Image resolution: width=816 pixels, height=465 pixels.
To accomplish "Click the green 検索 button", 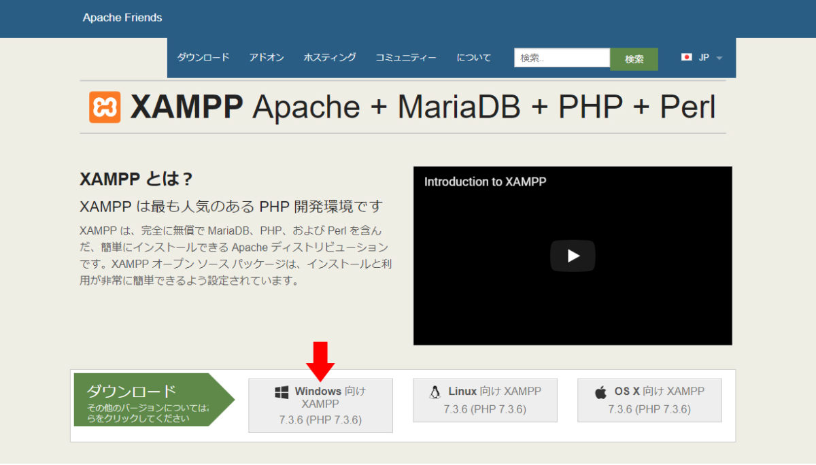I will [634, 59].
